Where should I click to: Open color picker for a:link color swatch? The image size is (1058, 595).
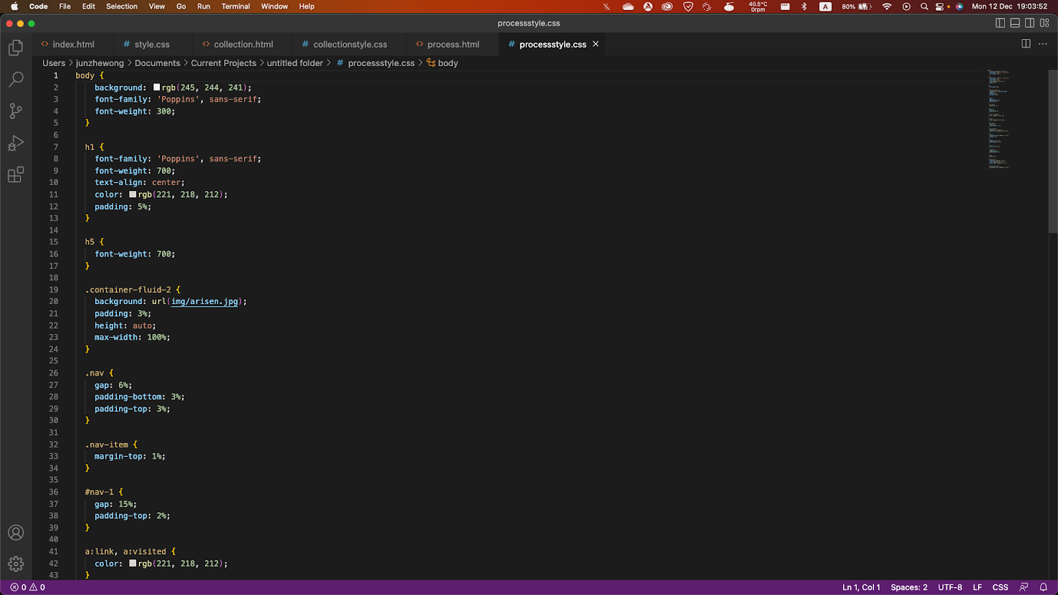(x=133, y=563)
